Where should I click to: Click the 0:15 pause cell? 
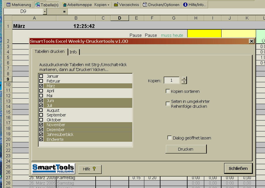(136, 178)
